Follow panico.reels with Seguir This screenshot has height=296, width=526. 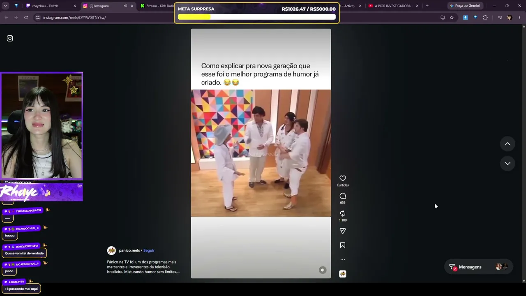pyautogui.click(x=149, y=250)
